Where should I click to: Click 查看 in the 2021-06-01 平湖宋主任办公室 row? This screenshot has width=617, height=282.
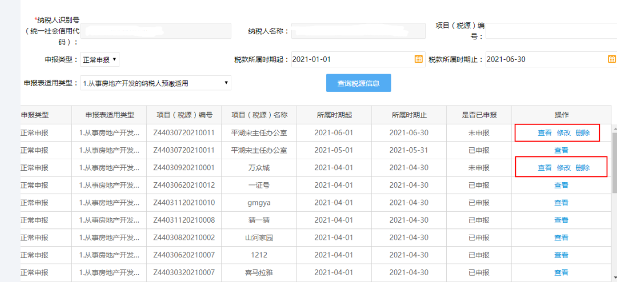[544, 133]
